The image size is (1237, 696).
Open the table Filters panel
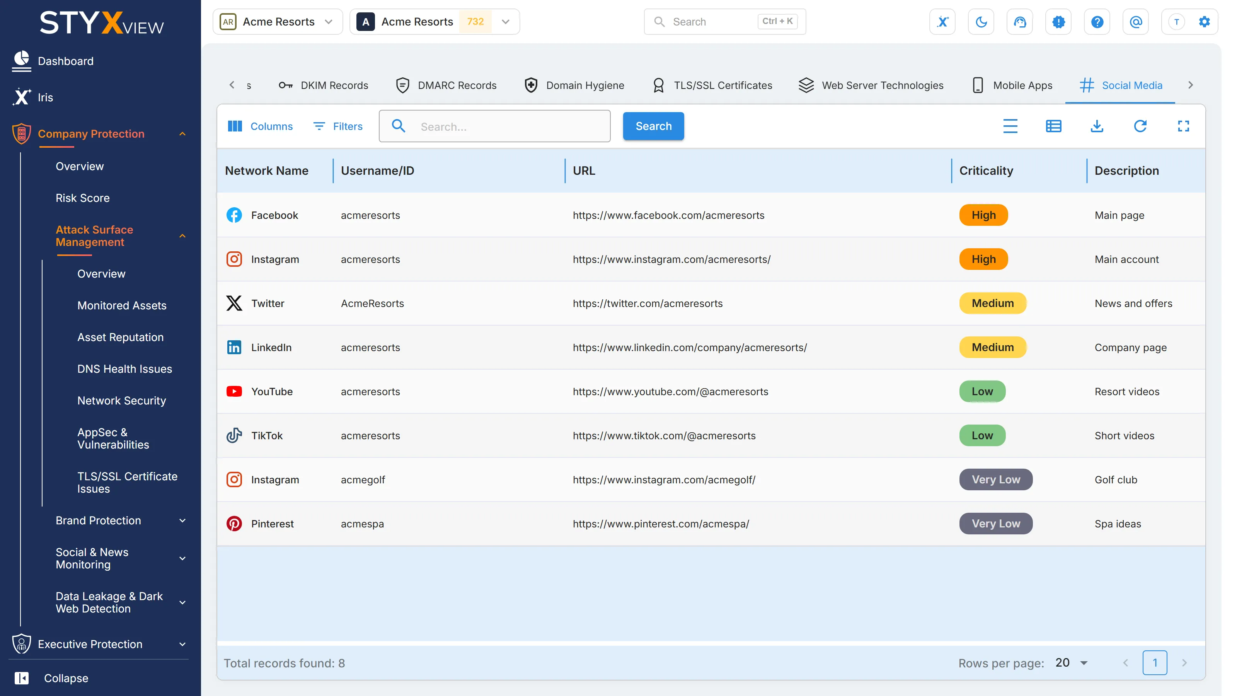pyautogui.click(x=338, y=126)
